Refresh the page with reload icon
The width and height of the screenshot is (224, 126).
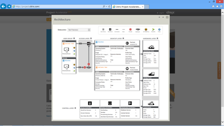click(109, 7)
